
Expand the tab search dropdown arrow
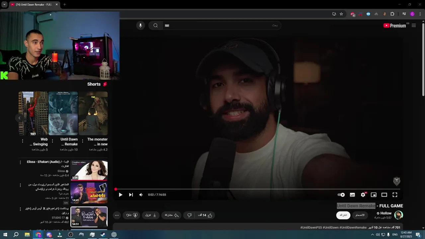point(4,5)
